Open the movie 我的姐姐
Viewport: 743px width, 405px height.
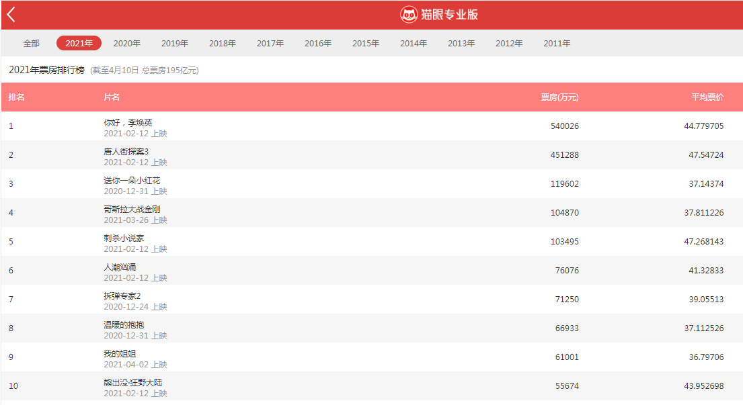point(120,353)
